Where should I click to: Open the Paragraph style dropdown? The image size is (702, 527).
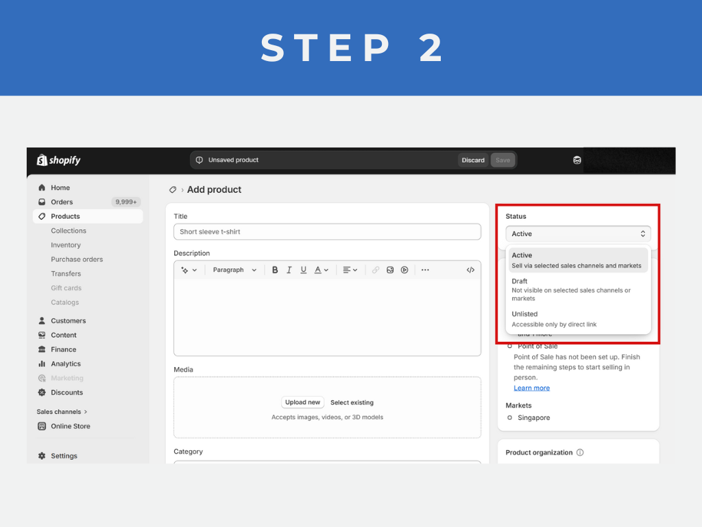234,270
